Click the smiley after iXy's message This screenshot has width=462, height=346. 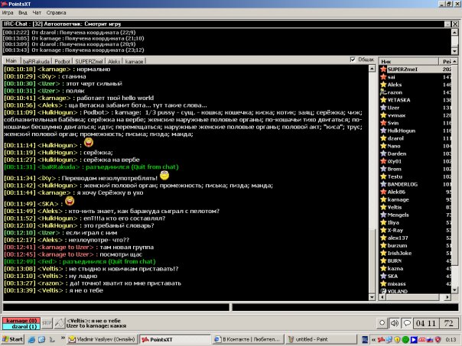pyautogui.click(x=164, y=177)
